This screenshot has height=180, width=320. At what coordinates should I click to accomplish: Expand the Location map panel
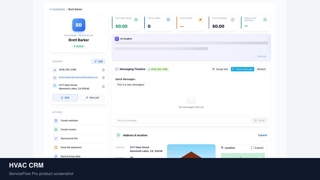(257, 148)
